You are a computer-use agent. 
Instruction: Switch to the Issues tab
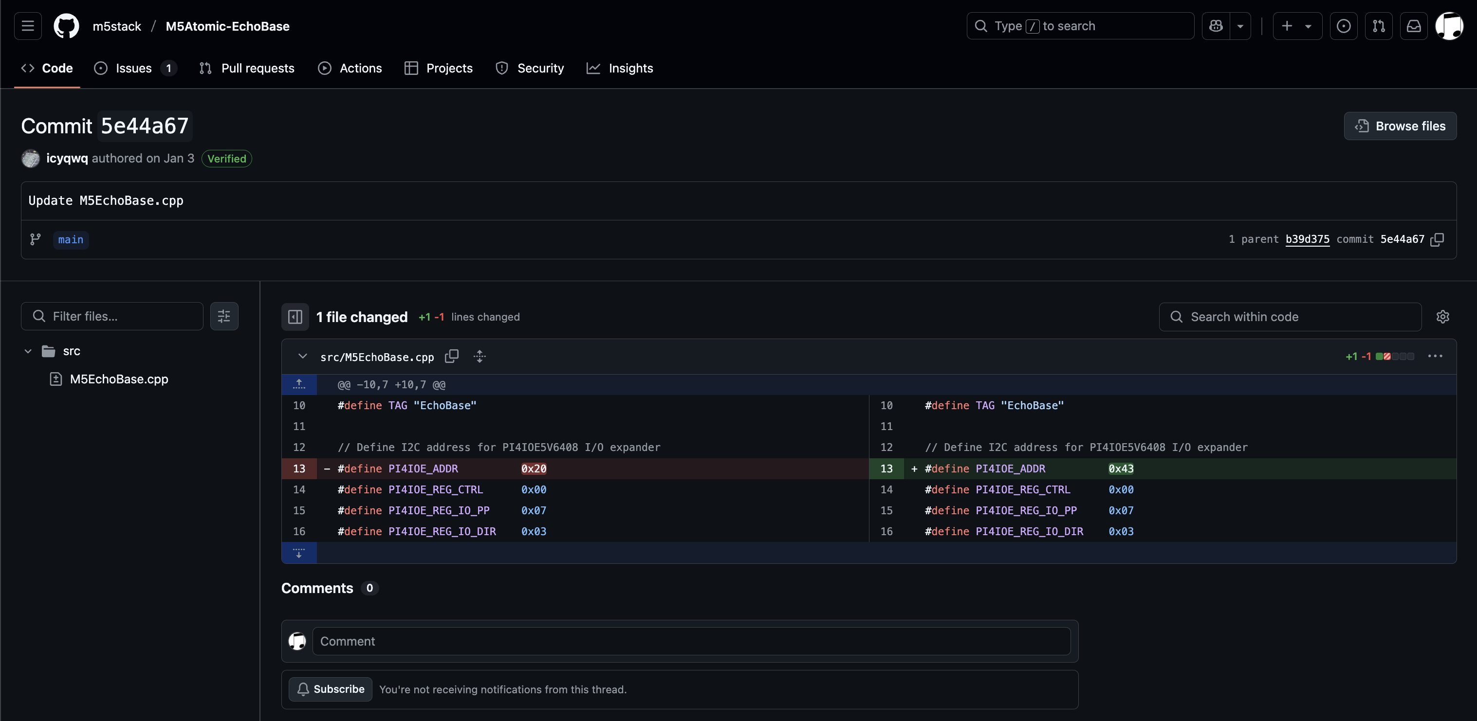pyautogui.click(x=133, y=68)
